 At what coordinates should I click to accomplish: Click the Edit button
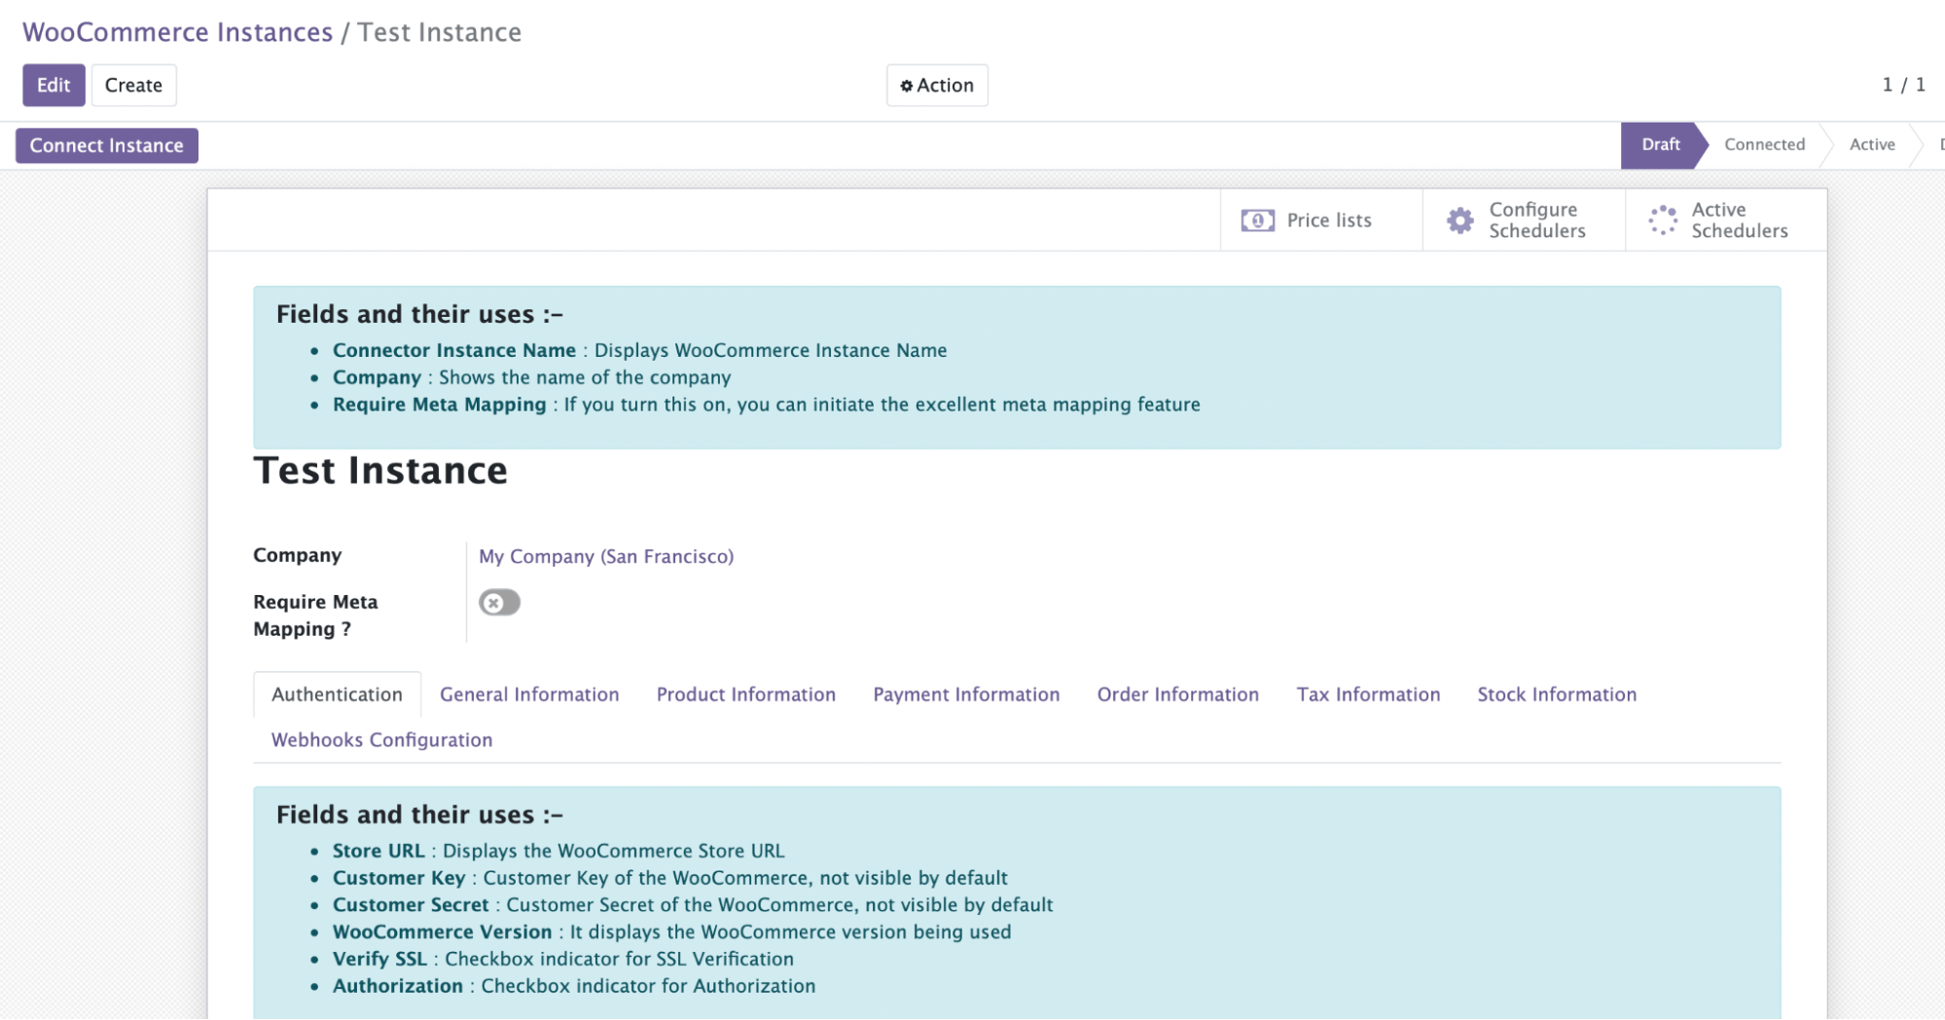click(54, 86)
